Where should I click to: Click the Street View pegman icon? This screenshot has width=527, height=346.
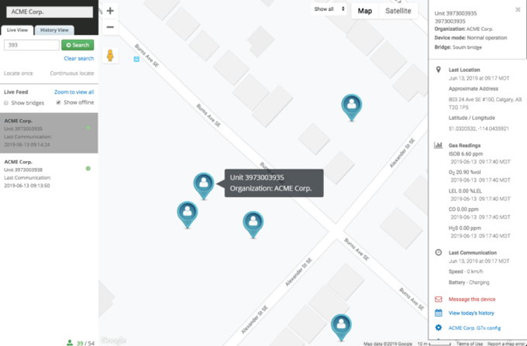pyautogui.click(x=110, y=56)
